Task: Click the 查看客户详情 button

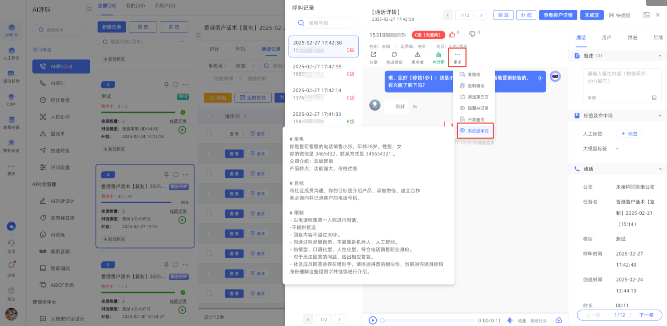Action: (x=558, y=15)
